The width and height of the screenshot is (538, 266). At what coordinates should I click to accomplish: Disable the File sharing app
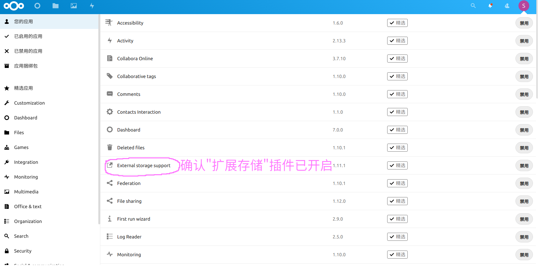(x=524, y=201)
